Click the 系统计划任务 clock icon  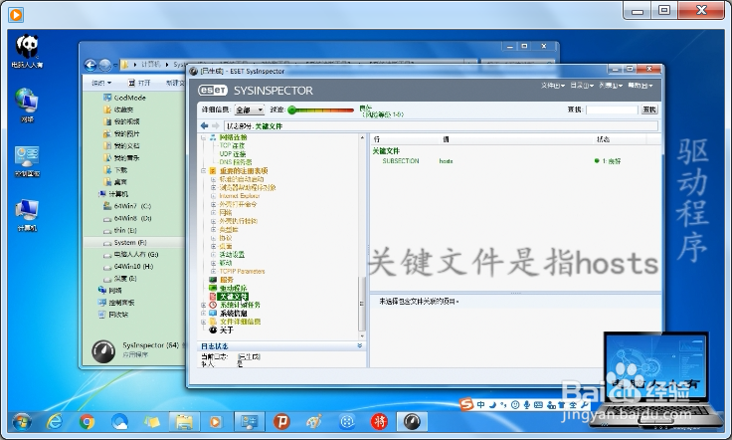tap(213, 305)
